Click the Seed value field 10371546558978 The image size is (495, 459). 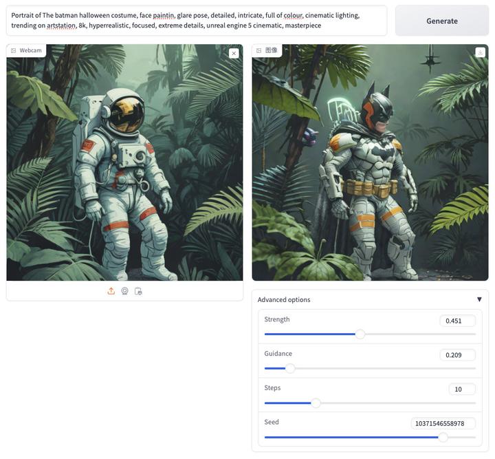(x=443, y=423)
